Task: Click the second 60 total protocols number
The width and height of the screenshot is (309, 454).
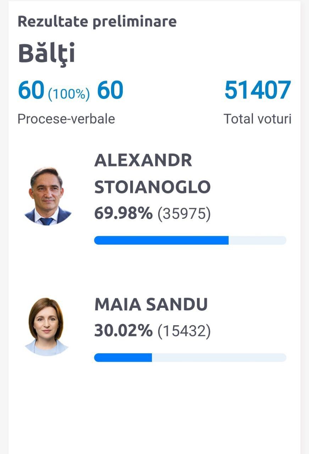Action: point(110,90)
